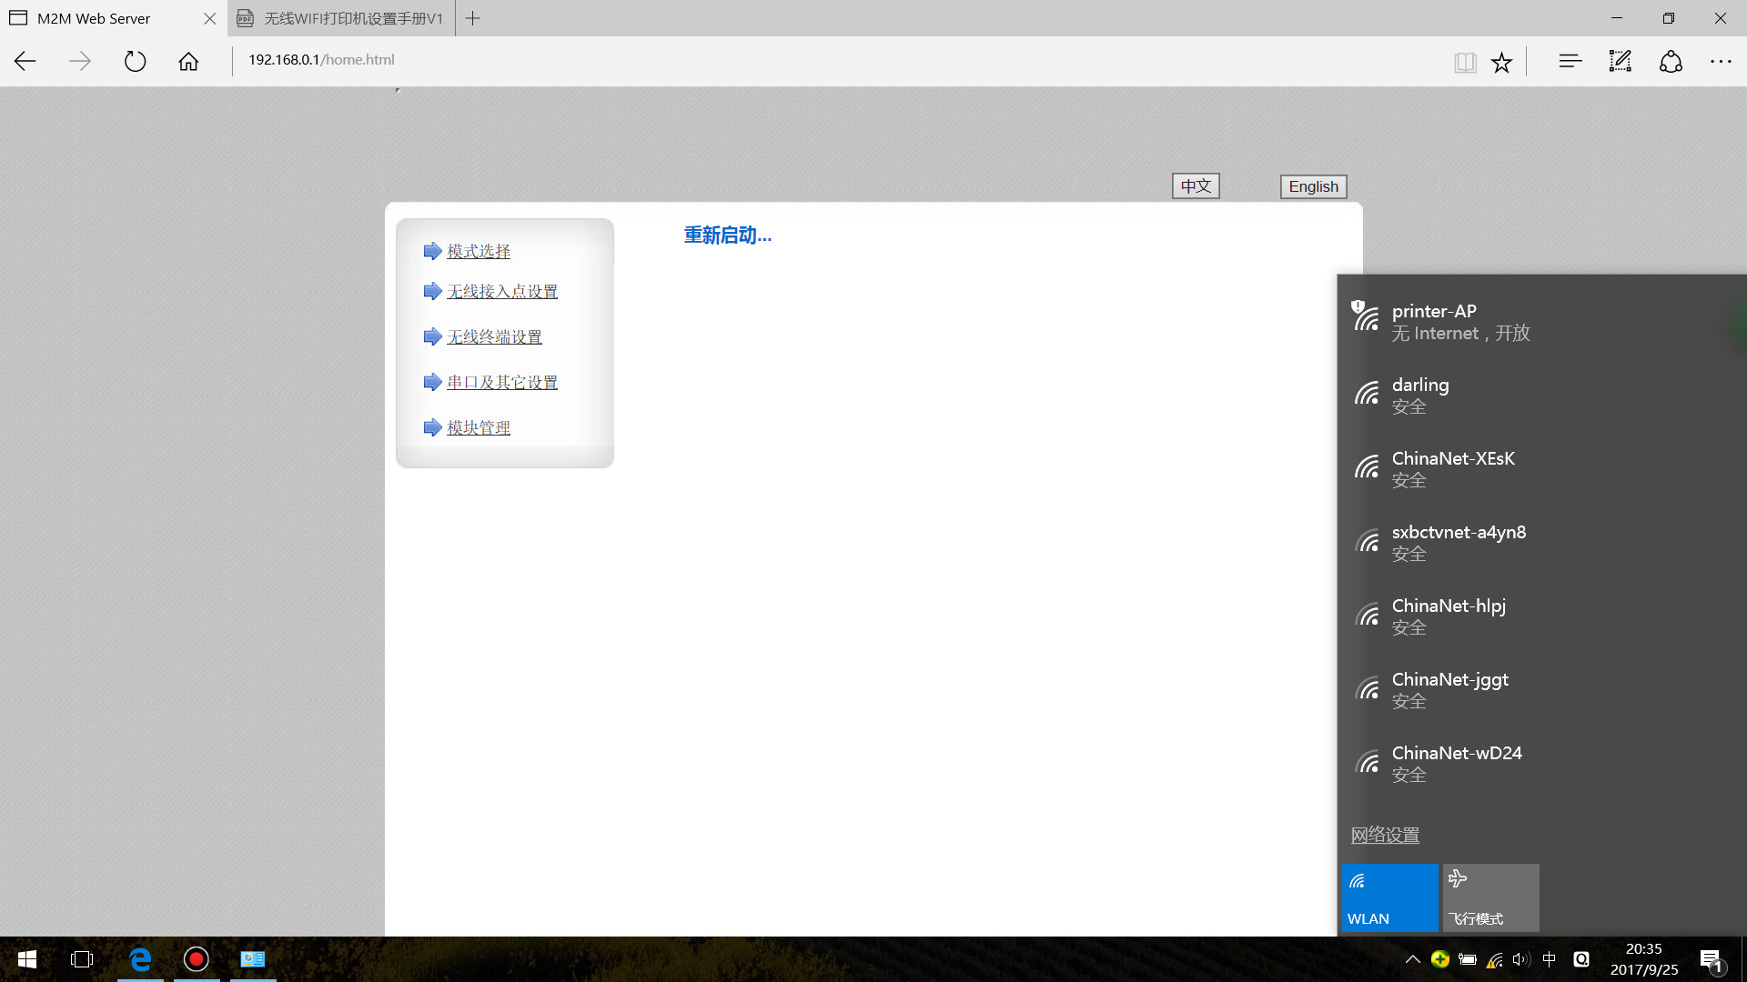This screenshot has height=982, width=1747.
Task: Open the reading view icon
Action: click(x=1465, y=62)
